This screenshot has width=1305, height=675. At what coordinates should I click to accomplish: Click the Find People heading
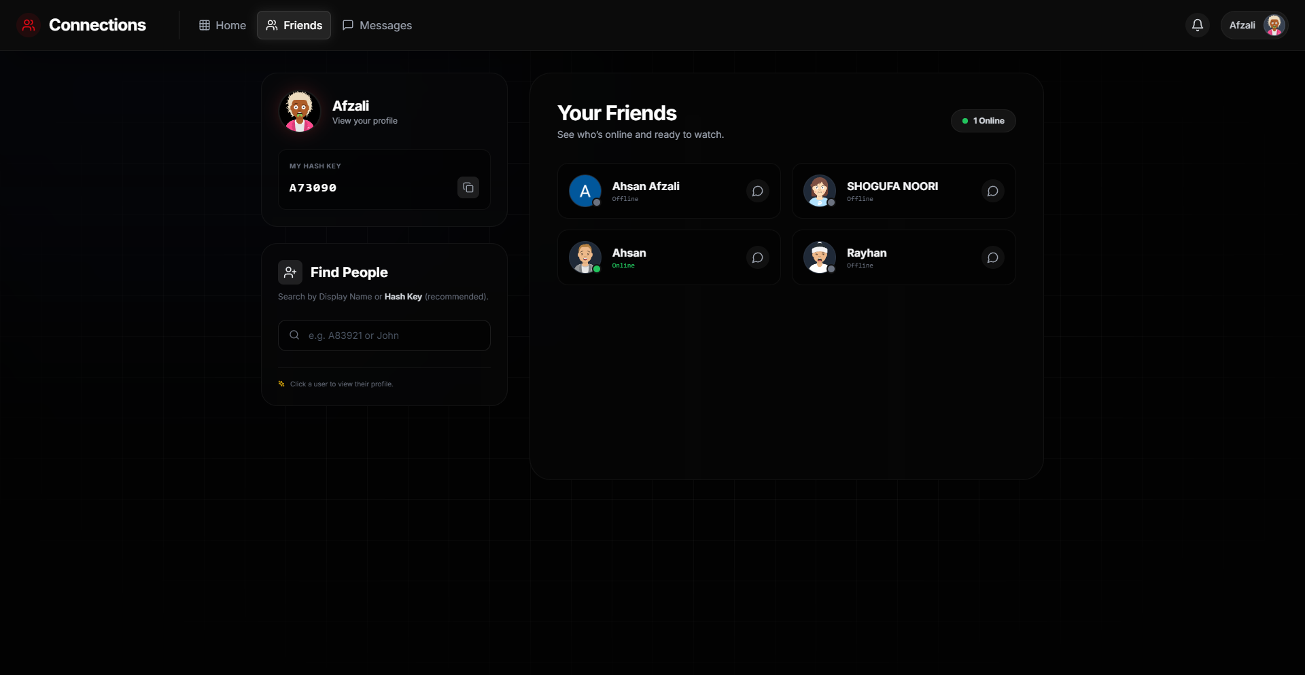349,272
